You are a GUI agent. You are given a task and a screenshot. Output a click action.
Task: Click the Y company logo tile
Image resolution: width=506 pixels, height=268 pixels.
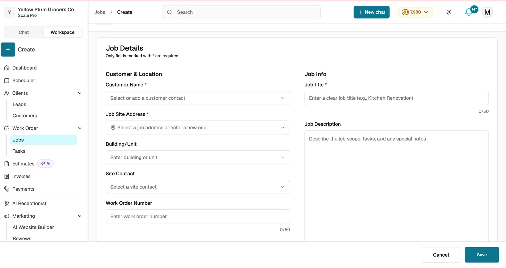pos(9,13)
